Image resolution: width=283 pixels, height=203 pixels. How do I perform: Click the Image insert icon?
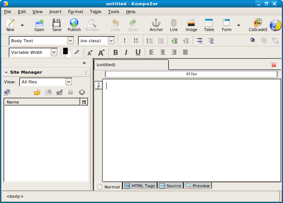pyautogui.click(x=191, y=25)
